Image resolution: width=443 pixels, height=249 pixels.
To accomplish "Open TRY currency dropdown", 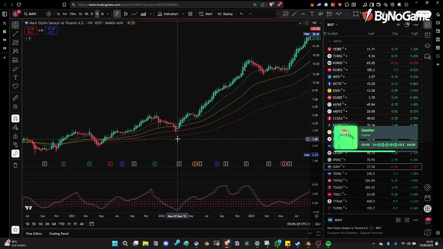I will tap(316, 23).
